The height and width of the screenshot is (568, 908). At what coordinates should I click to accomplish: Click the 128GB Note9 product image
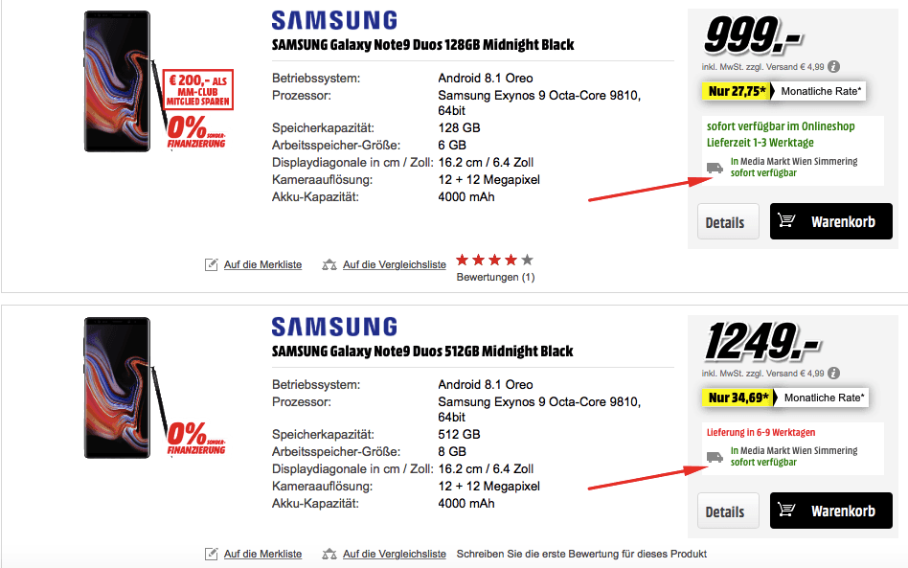(118, 81)
